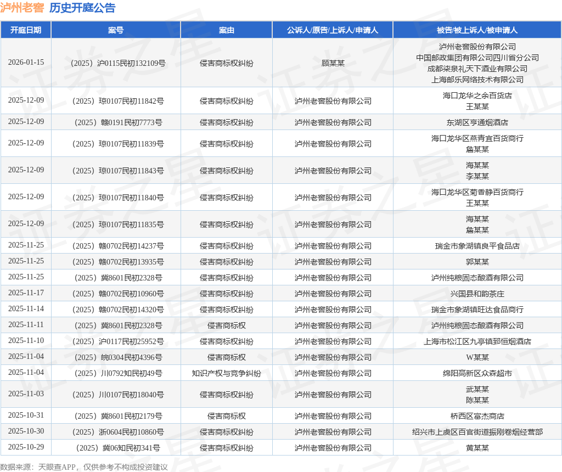The height and width of the screenshot is (472, 562).
Task: Click defendant 中国邮政集团有限公司四川省分公司
Action: tap(477, 58)
